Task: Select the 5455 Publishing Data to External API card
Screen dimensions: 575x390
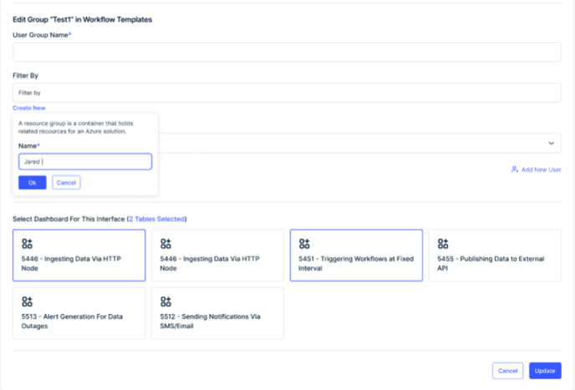Action: (495, 256)
